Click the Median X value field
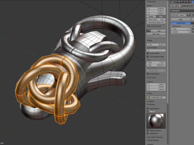The width and height of the screenshot is (194, 145). pyautogui.click(x=156, y=8)
